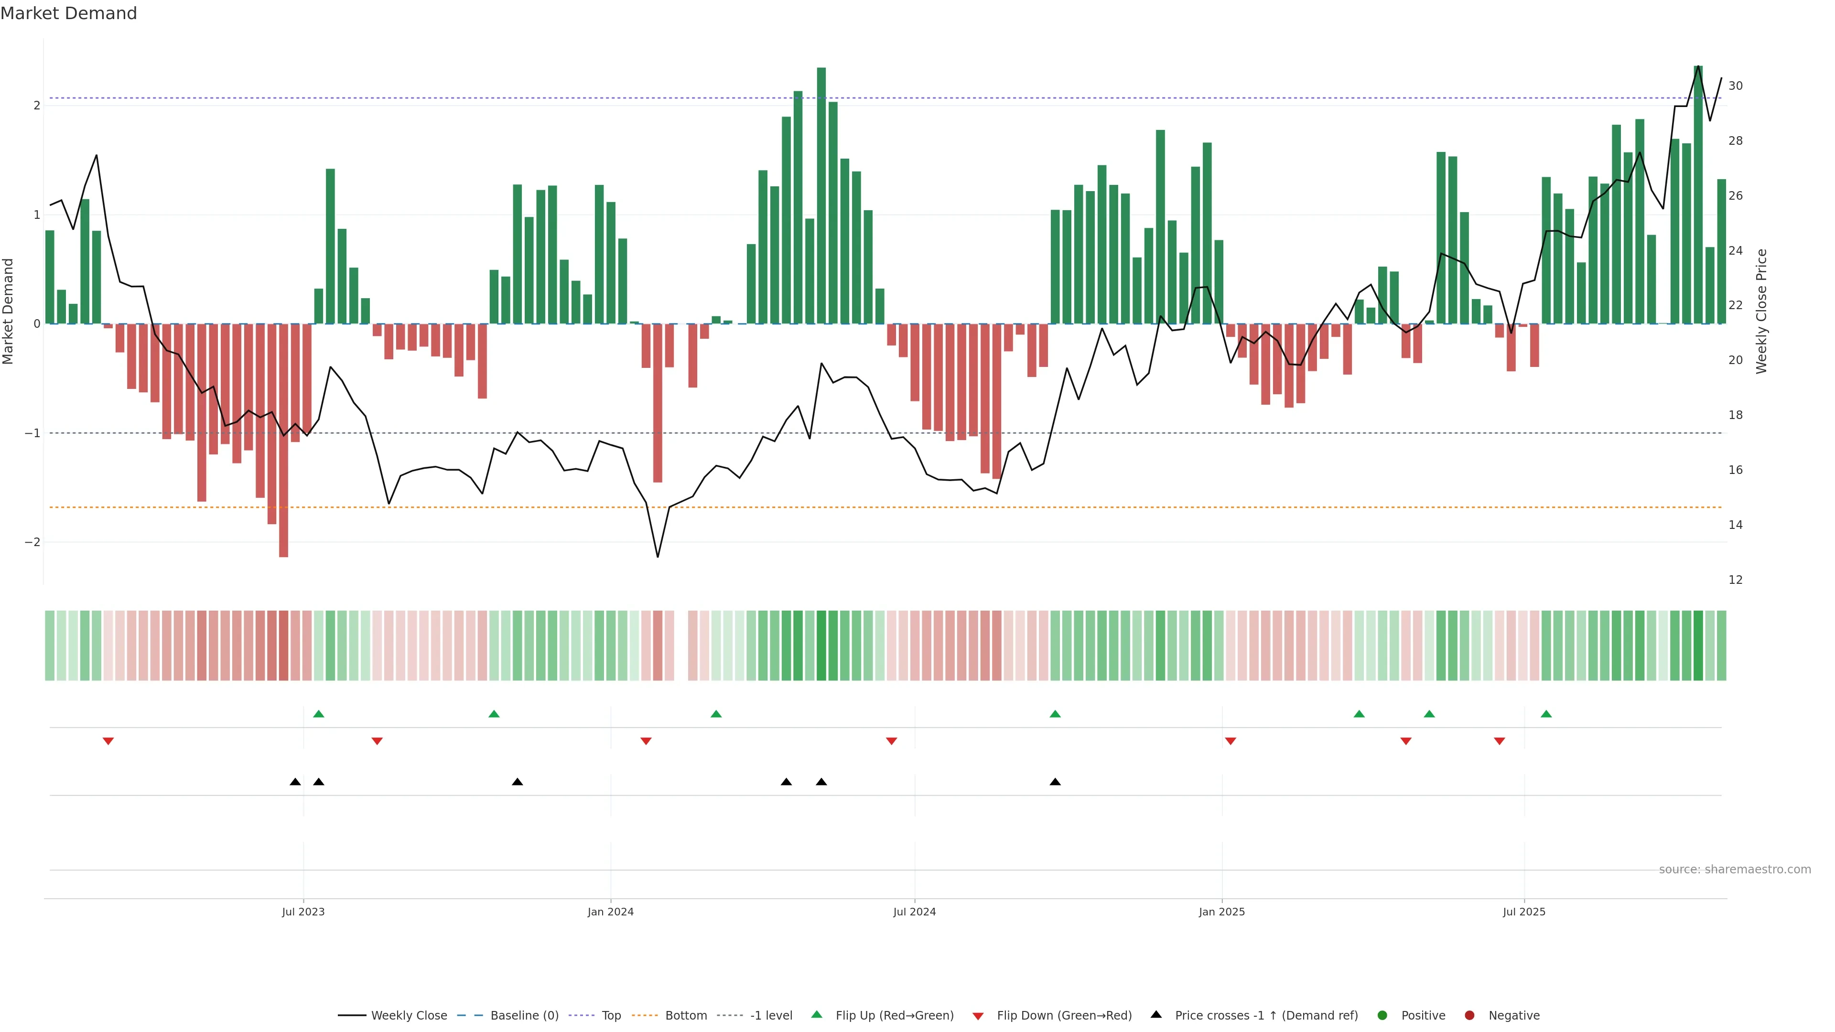Click the black price-cross marker nearest Jan 2024
This screenshot has width=1835, height=1032.
tap(517, 782)
